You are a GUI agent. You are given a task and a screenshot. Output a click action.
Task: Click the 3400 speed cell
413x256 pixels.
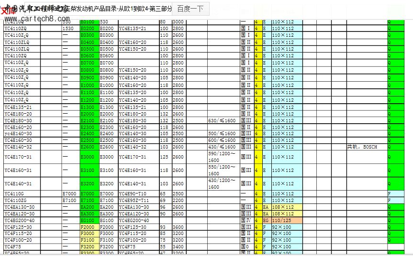(179, 247)
